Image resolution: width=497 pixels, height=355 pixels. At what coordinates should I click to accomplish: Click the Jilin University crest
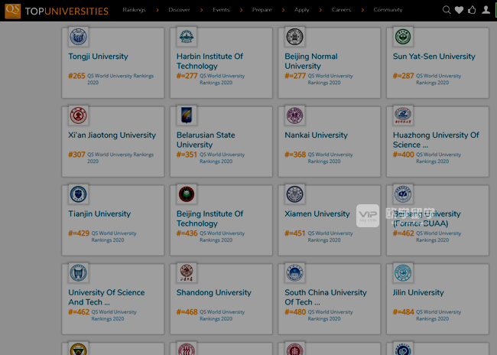coord(403,273)
